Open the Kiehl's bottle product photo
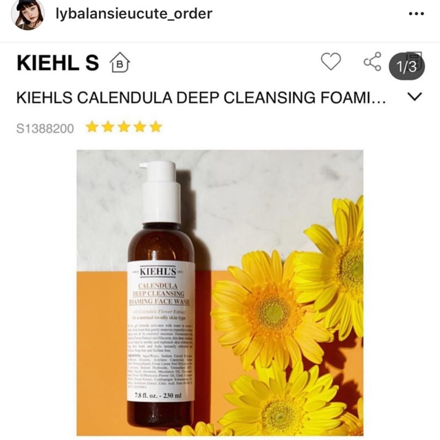 click(x=220, y=293)
